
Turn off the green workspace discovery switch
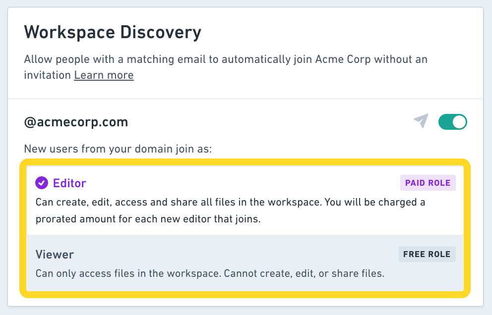[x=452, y=121]
